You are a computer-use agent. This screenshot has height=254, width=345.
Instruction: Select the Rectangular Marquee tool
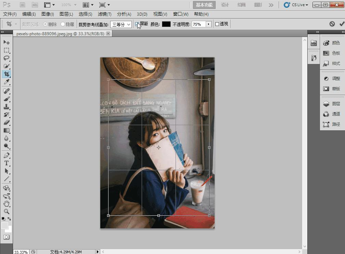click(7, 50)
